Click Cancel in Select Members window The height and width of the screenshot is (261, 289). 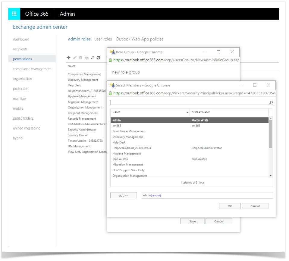pyautogui.click(x=255, y=206)
